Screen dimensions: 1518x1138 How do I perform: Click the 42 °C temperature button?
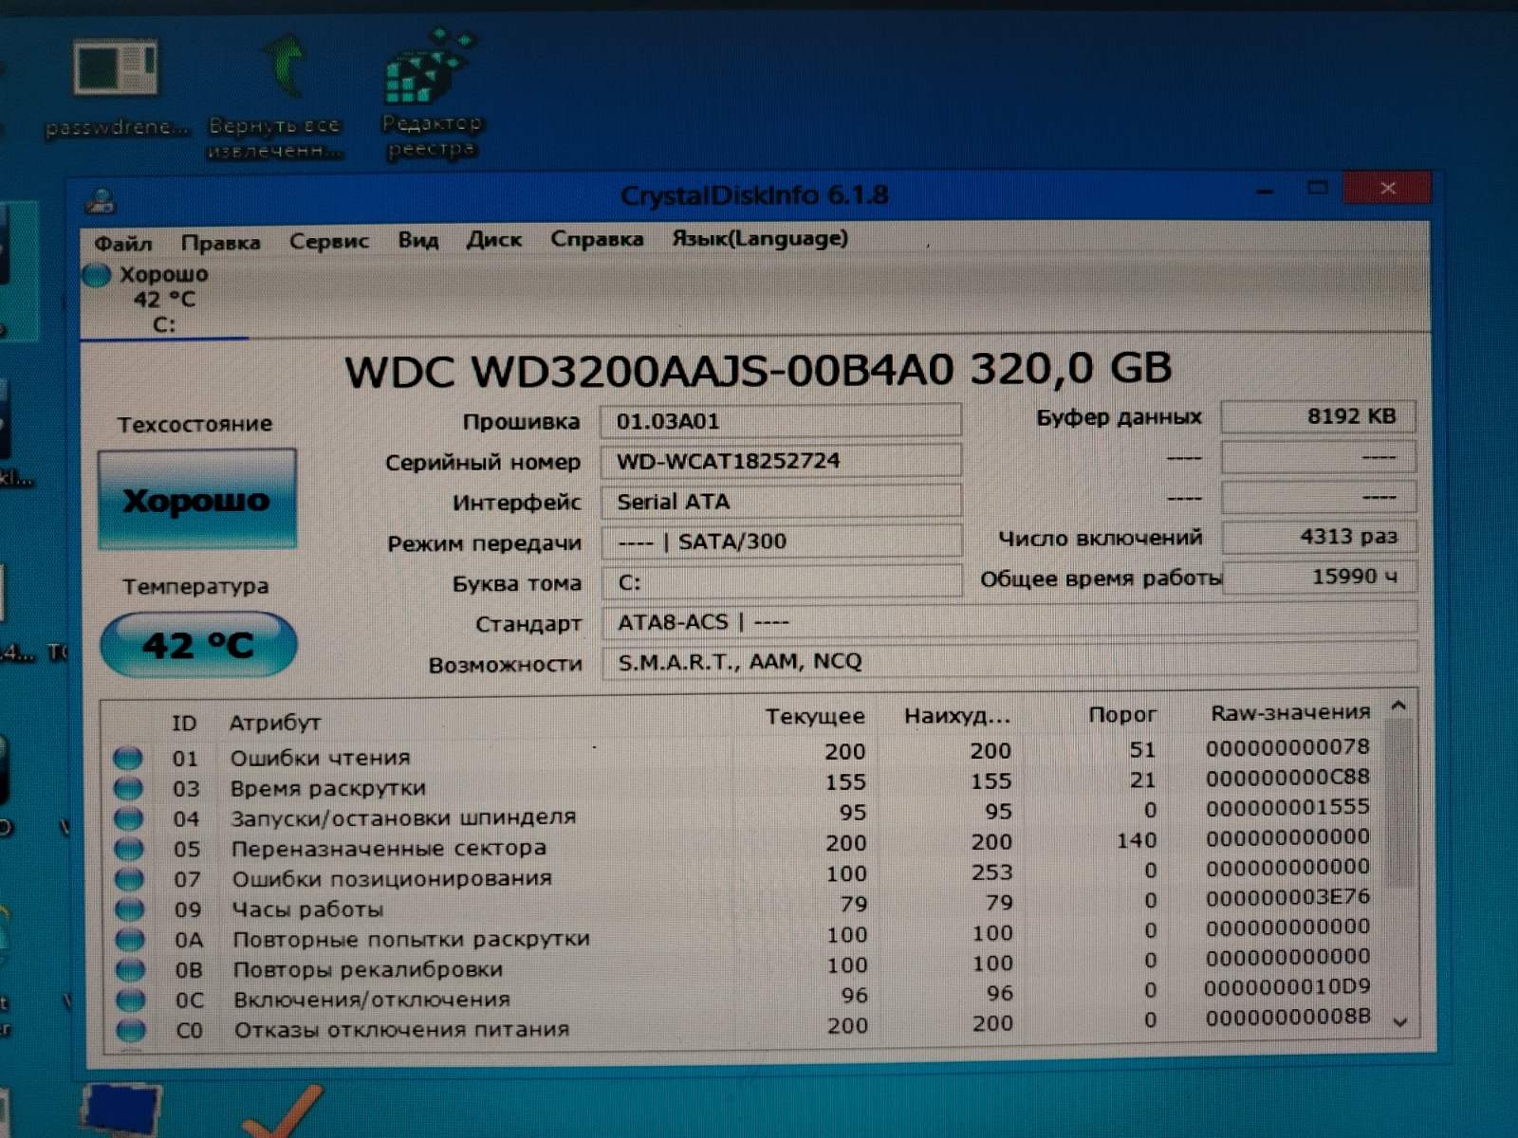[198, 645]
